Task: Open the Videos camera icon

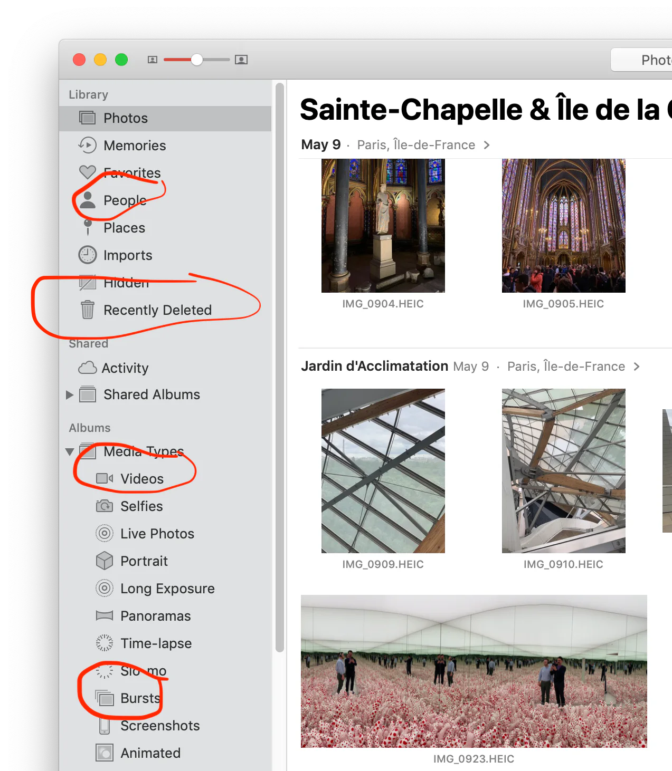Action: (x=105, y=478)
